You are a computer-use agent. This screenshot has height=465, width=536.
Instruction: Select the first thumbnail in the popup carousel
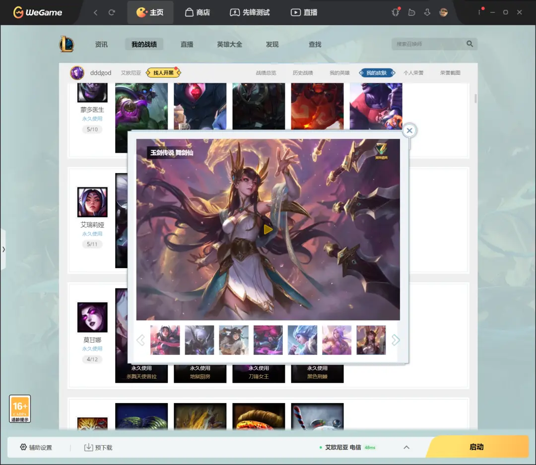165,340
